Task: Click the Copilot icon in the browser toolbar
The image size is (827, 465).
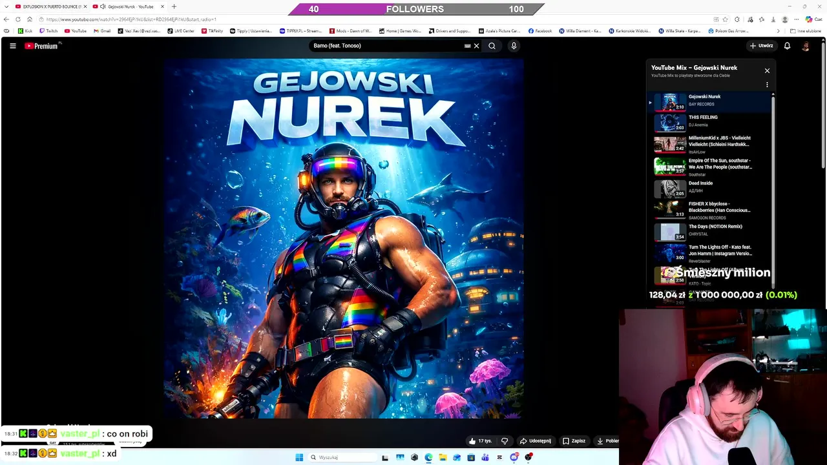Action: pyautogui.click(x=808, y=19)
